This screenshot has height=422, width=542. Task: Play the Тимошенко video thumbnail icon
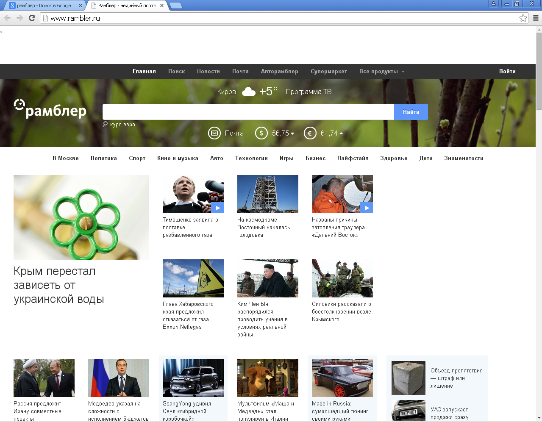click(217, 208)
